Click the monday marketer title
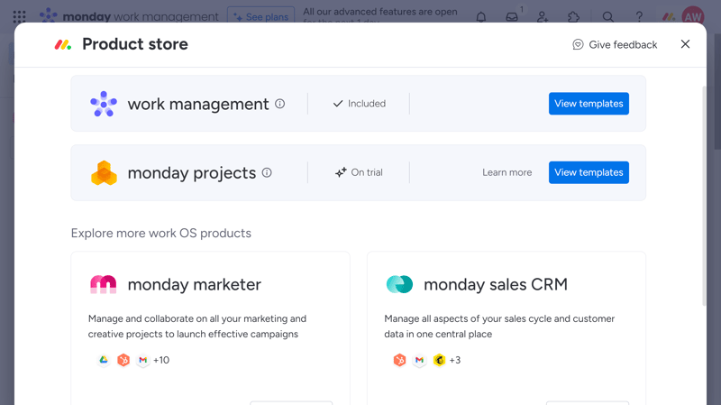 coord(194,284)
